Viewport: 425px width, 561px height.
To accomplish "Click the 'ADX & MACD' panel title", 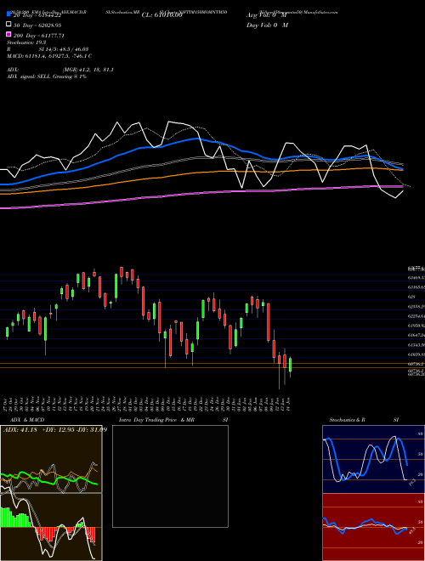I will pos(27,420).
